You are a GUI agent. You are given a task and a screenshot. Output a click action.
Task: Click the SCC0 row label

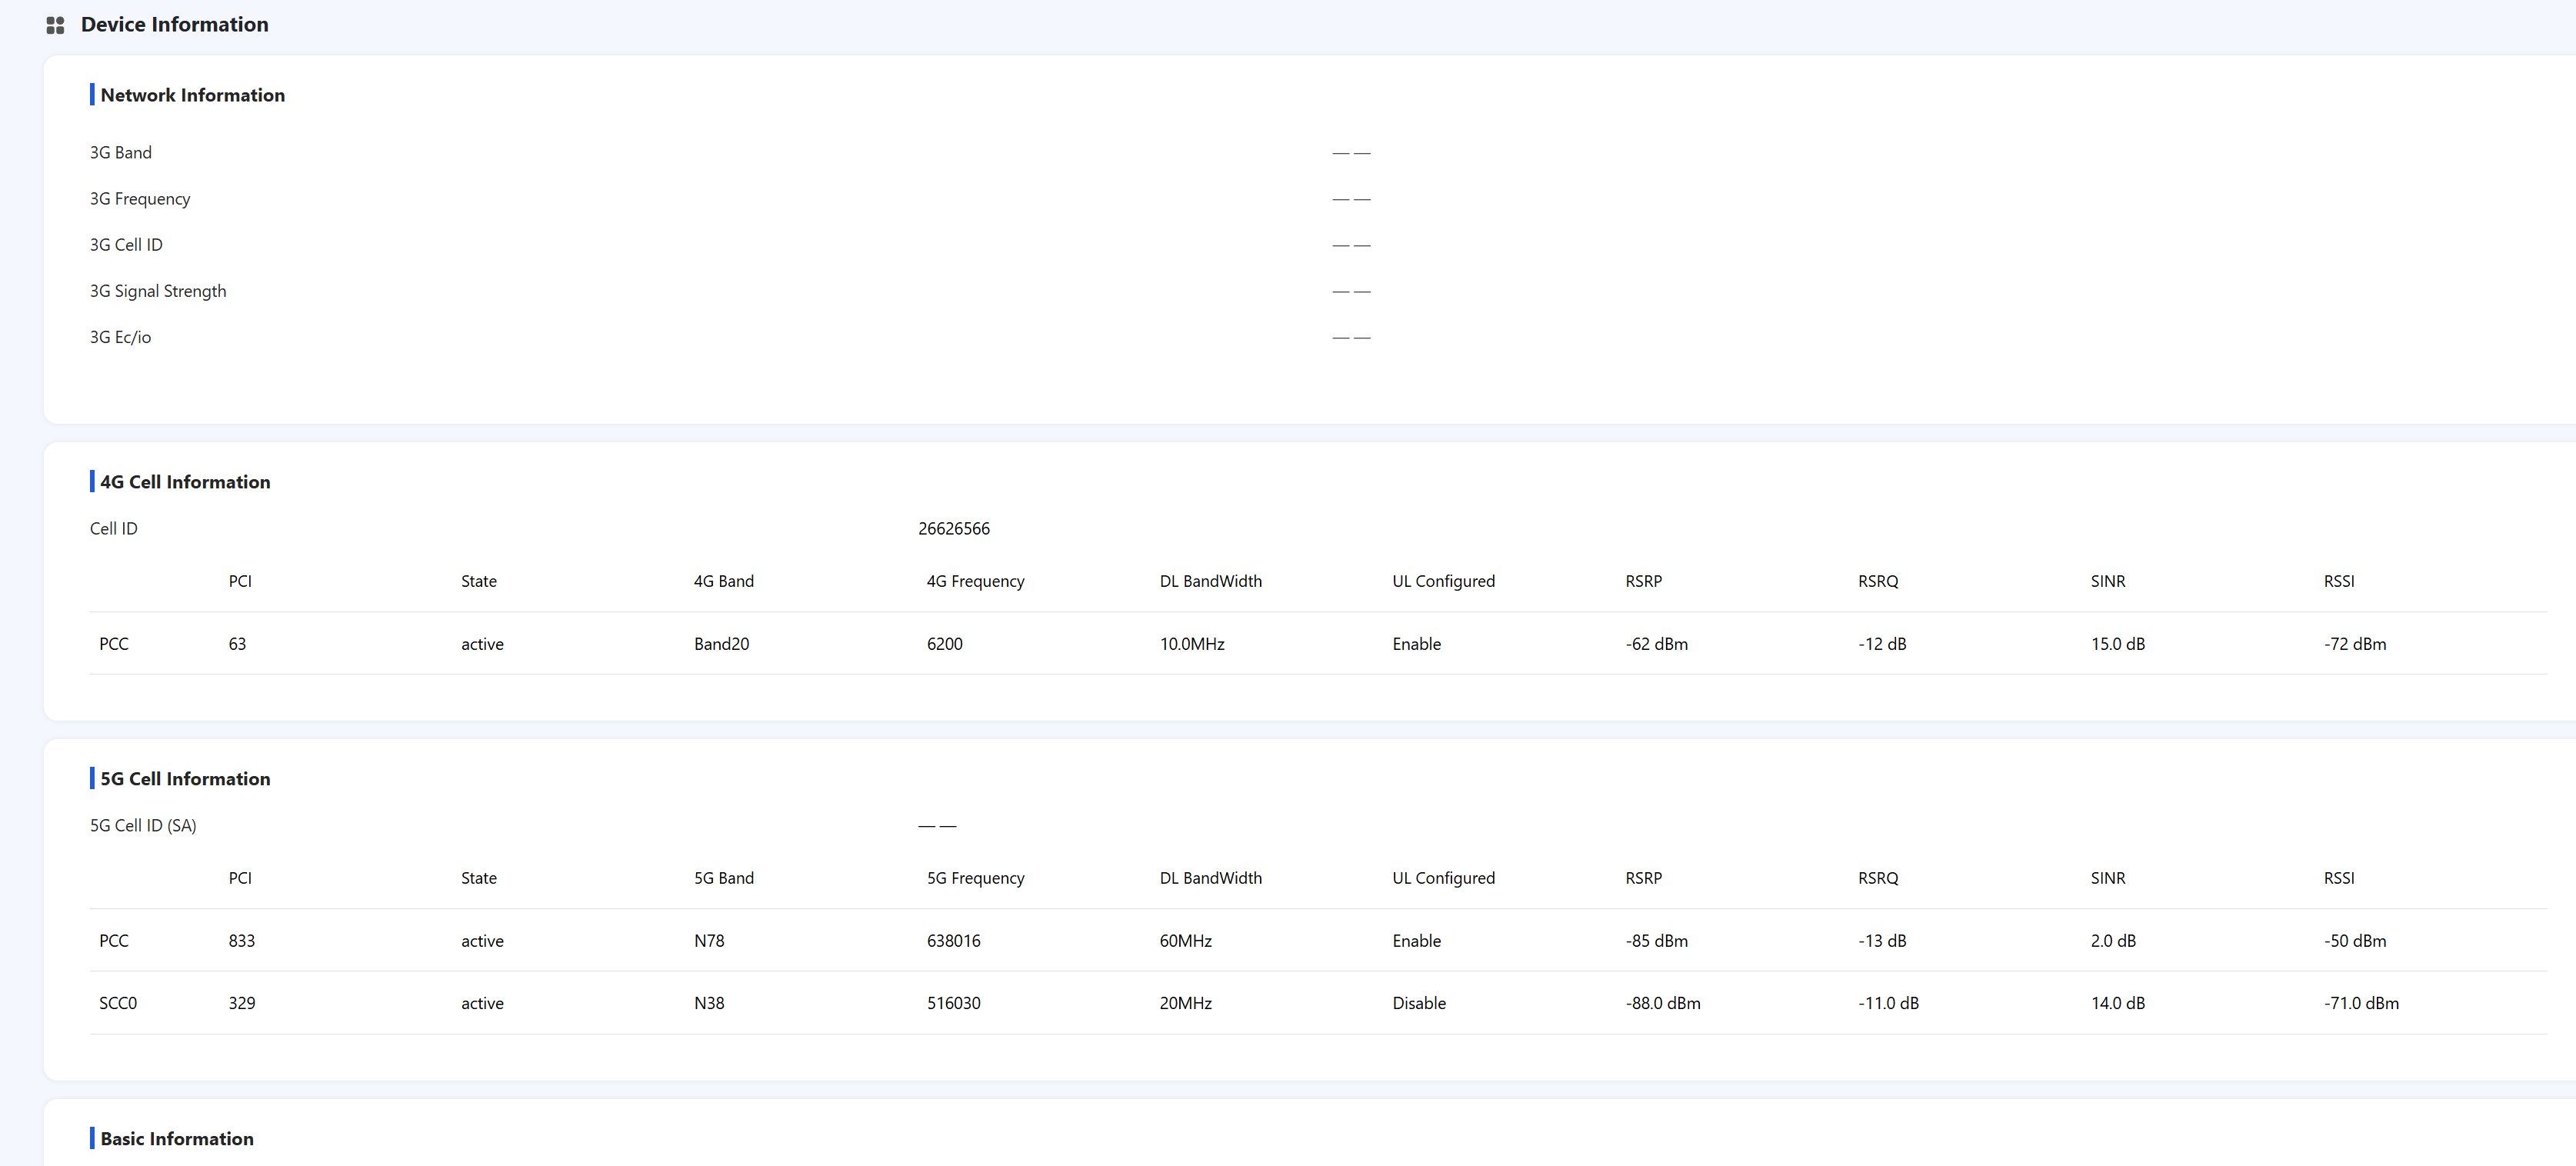pyautogui.click(x=118, y=1003)
